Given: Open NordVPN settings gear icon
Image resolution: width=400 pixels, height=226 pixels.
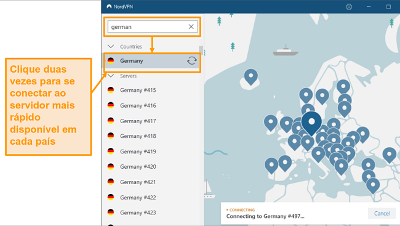Looking at the screenshot, I should coord(349,7).
